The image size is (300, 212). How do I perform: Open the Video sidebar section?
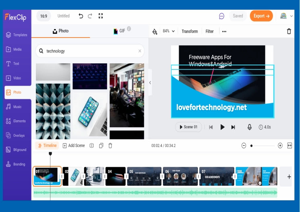click(13, 78)
